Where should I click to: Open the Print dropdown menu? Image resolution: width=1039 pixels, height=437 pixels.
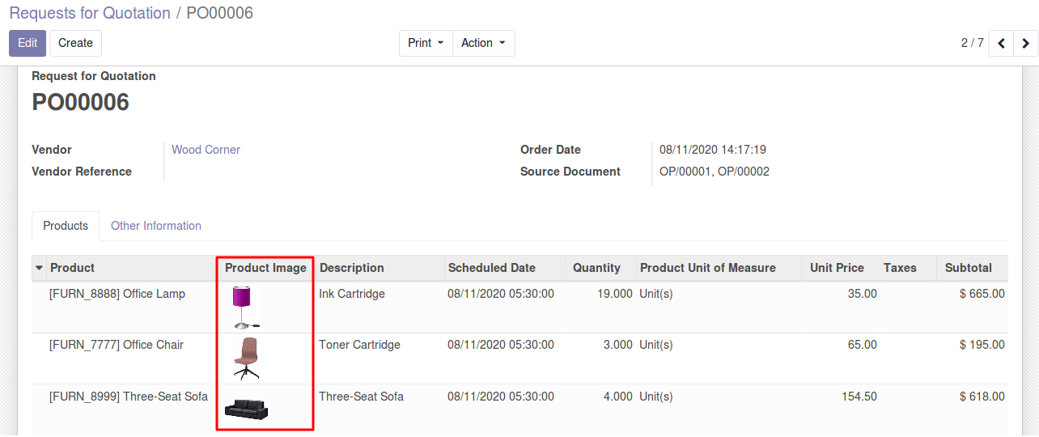point(426,43)
